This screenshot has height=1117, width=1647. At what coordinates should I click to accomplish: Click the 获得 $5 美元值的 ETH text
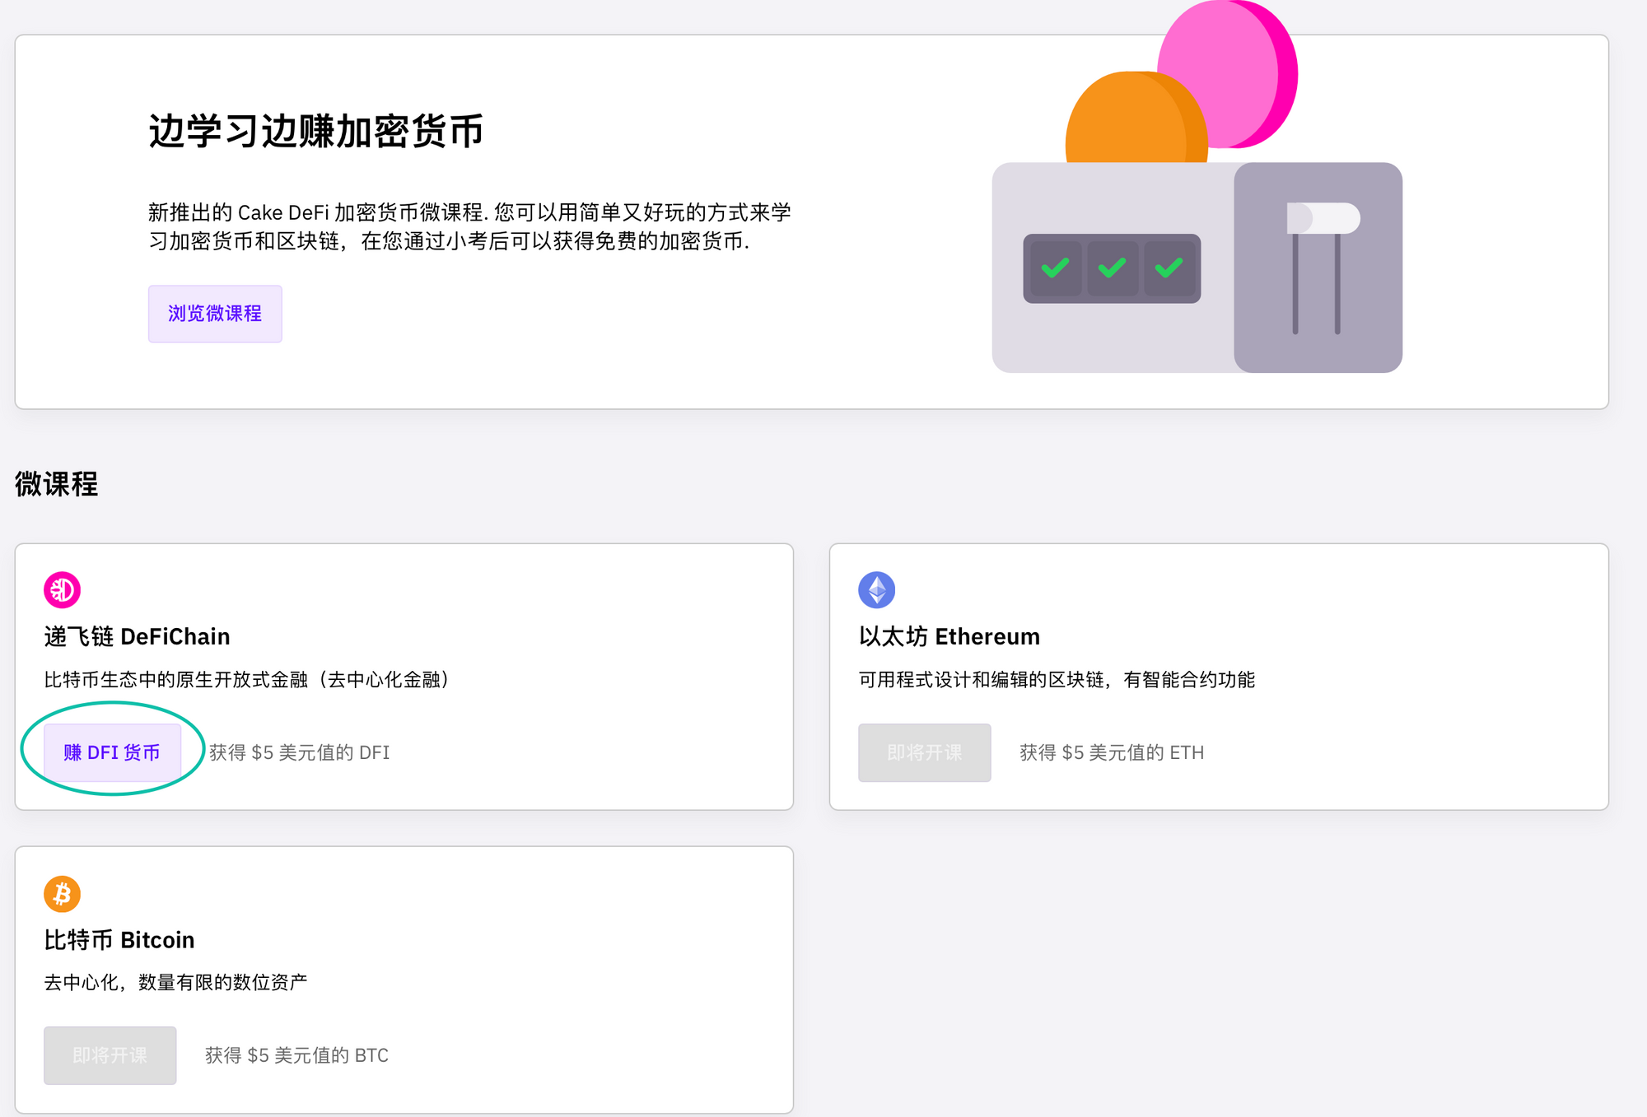click(x=1112, y=752)
